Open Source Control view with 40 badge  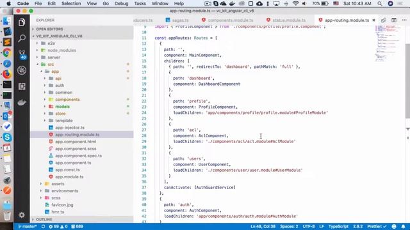22,54
